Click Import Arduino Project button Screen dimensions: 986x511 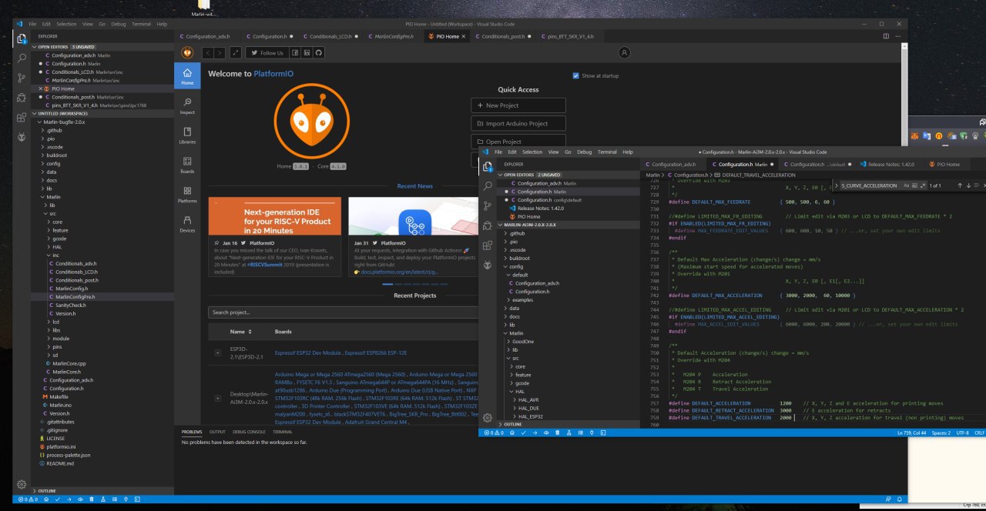[x=518, y=123]
